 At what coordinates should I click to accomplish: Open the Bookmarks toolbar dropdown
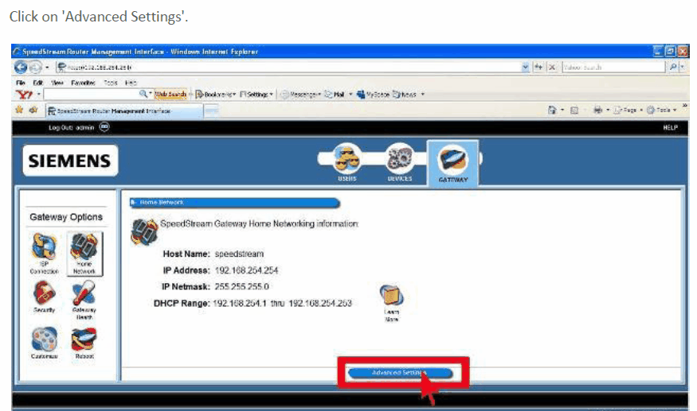click(x=216, y=95)
